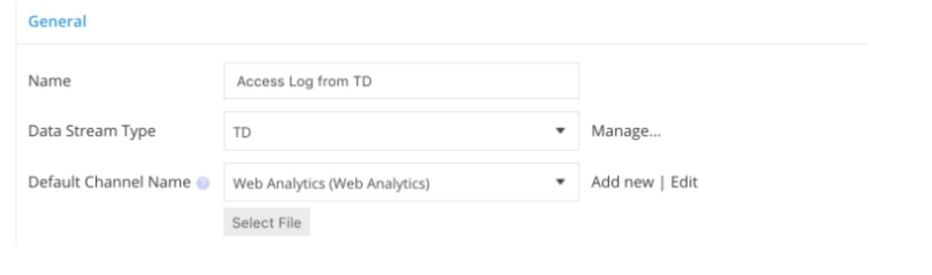Click the pipe separator between Add new and Edit
The width and height of the screenshot is (932, 275).
coord(662,182)
